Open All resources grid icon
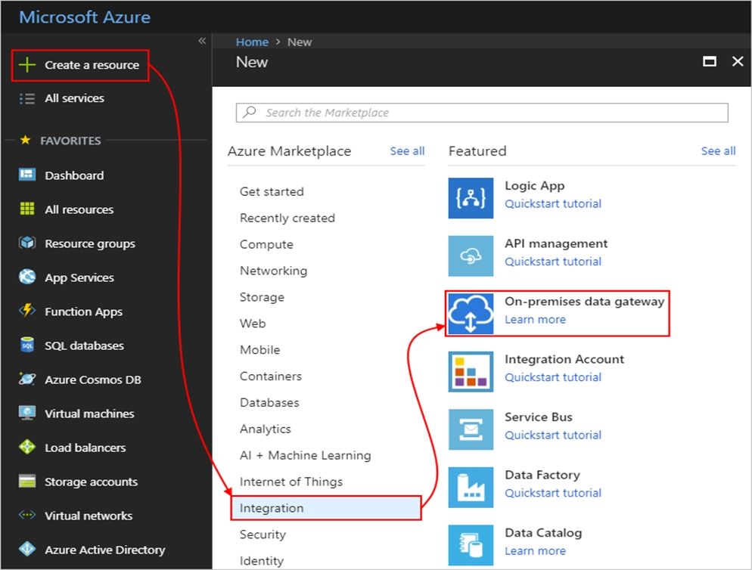Screen dimensions: 752x570 pyautogui.click(x=27, y=209)
